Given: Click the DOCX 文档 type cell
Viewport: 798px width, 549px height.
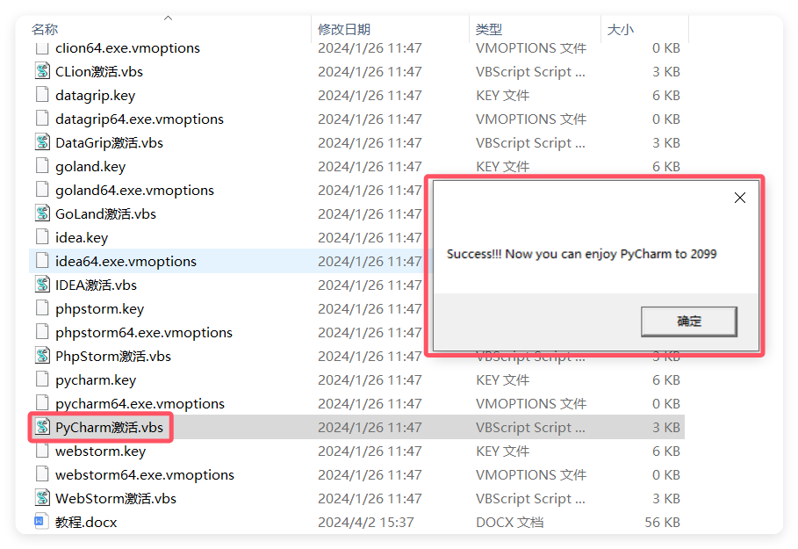Looking at the screenshot, I should 509,523.
